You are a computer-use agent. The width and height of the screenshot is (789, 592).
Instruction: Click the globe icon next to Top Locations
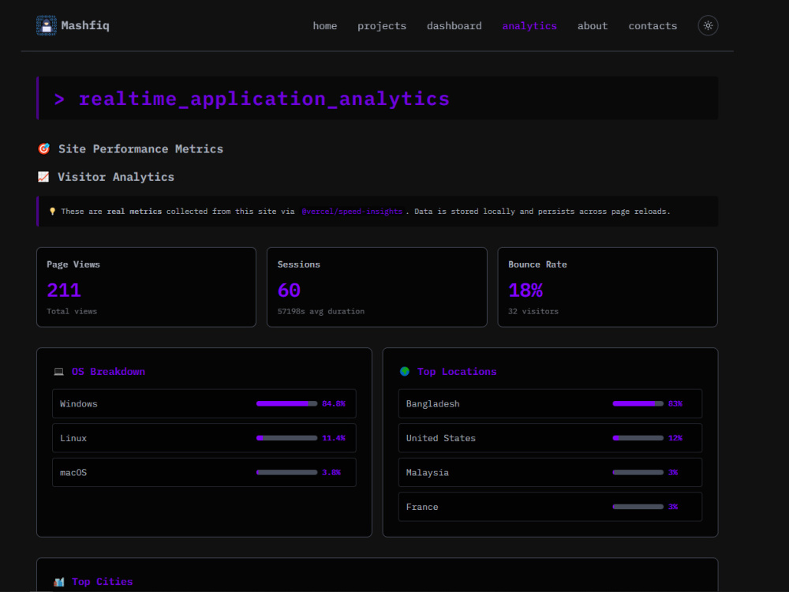click(x=405, y=372)
